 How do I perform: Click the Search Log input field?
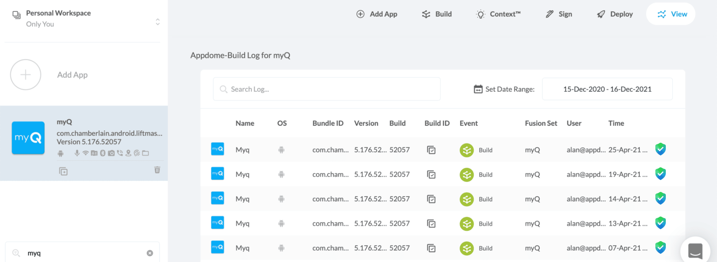coord(327,89)
